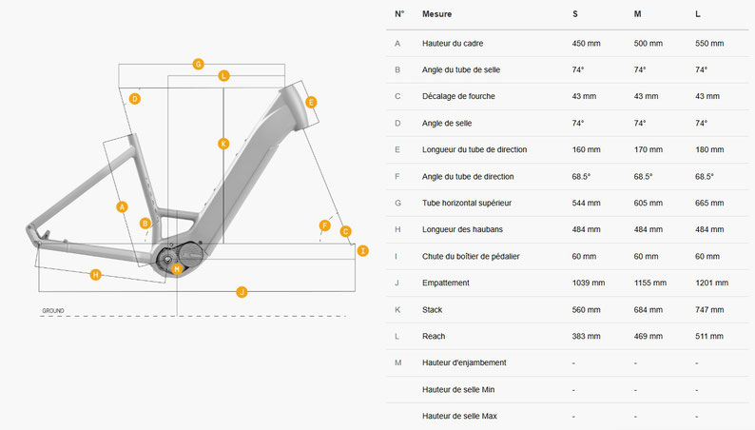Image resolution: width=755 pixels, height=430 pixels.
Task: Select the Reach row label
Action: [434, 336]
